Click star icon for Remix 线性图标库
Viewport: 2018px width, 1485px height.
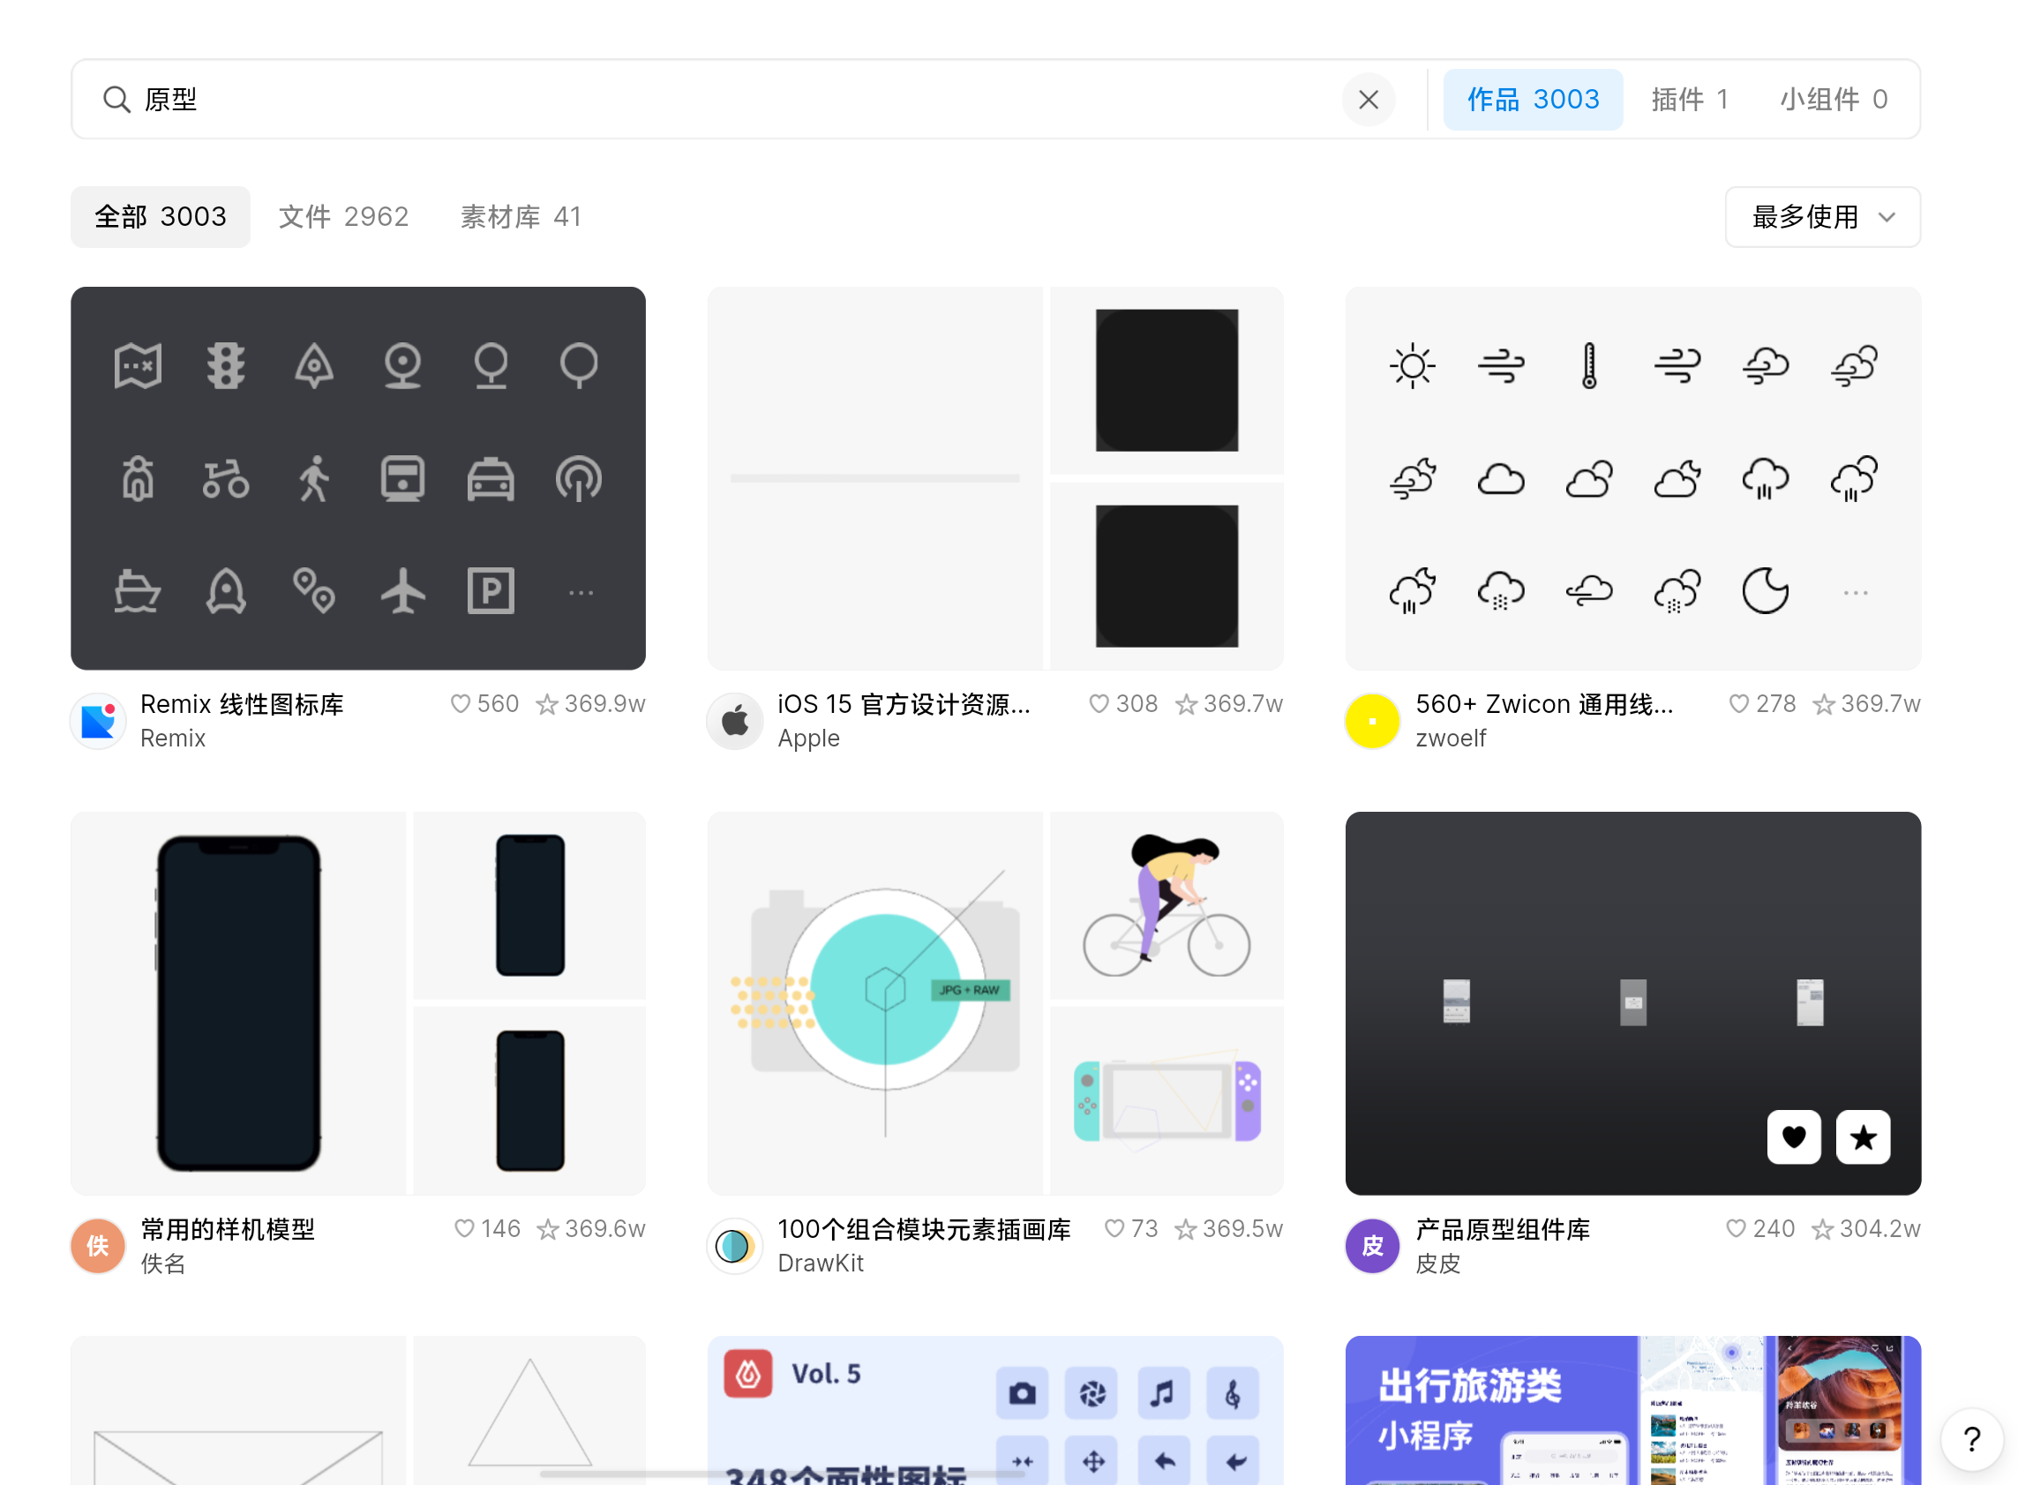point(546,704)
